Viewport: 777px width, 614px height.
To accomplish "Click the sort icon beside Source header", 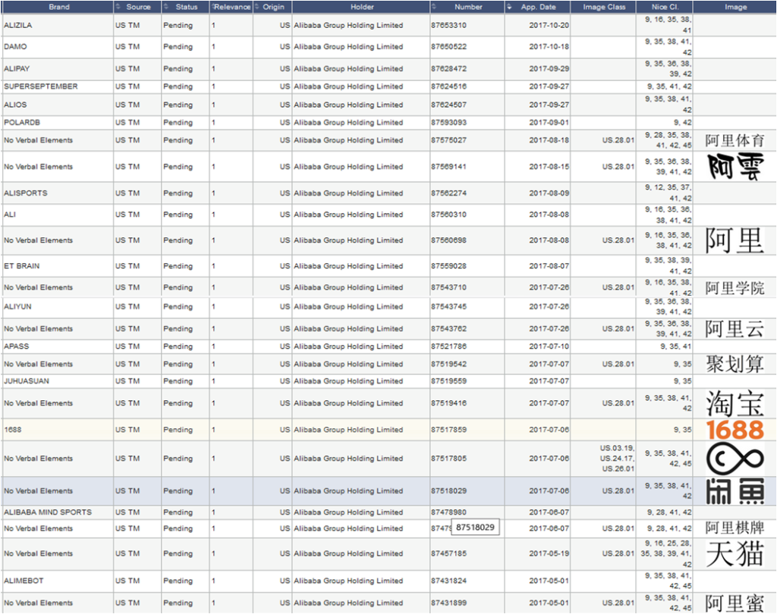I will (118, 7).
